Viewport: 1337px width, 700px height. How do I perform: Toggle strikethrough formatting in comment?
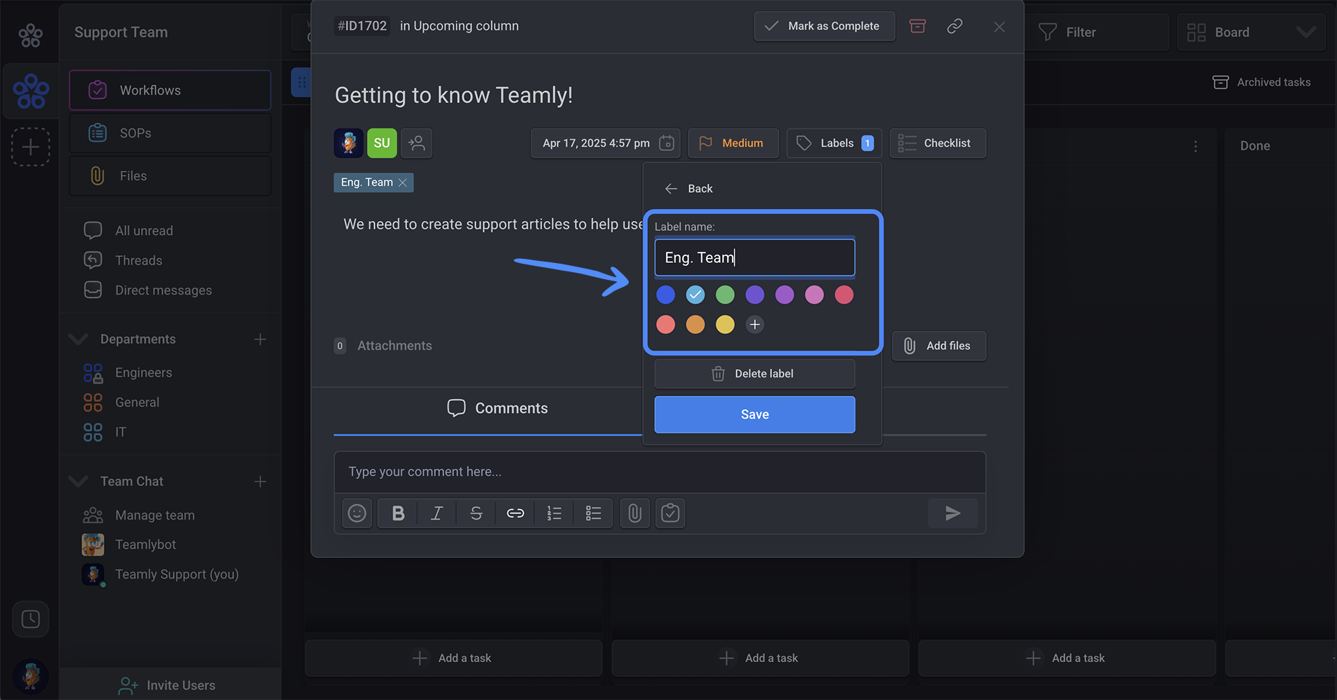[x=476, y=513]
